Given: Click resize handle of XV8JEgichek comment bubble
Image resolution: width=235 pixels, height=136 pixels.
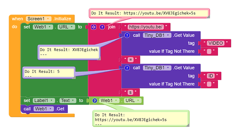Looking at the screenshot, I should tap(99, 58).
